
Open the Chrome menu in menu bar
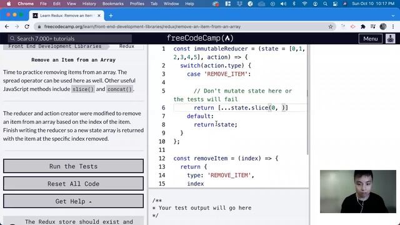click(x=26, y=4)
